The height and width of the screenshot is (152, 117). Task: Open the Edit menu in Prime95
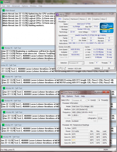[8, 6]
